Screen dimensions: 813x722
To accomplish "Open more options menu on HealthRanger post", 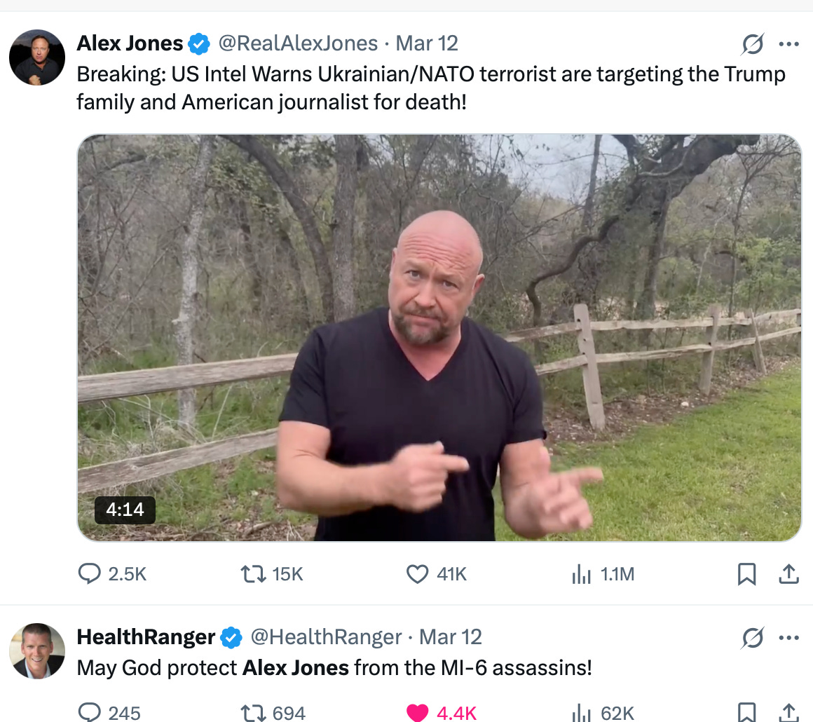I will (788, 637).
